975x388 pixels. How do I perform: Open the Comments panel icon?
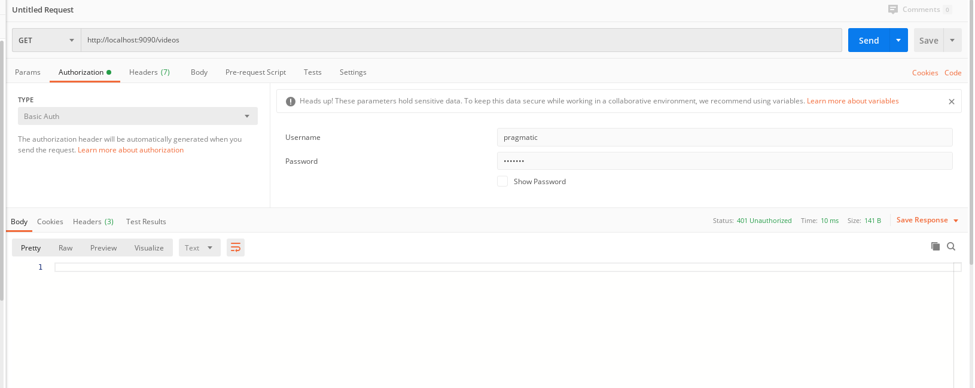(x=892, y=10)
